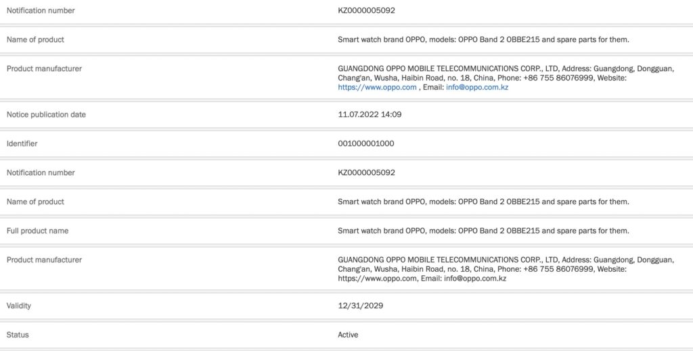Click the Full product name label
693x351 pixels.
click(x=37, y=231)
